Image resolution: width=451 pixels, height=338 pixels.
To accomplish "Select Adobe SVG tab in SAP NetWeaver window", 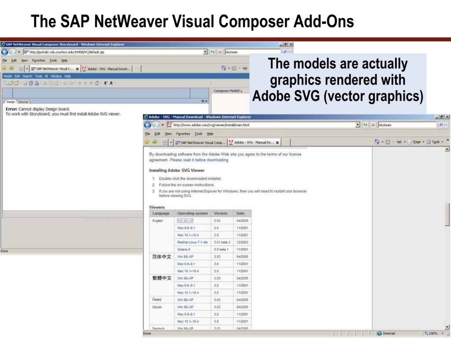I will (x=107, y=69).
